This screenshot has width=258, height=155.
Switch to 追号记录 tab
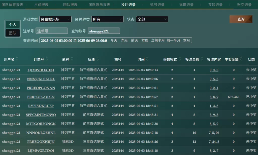(157, 5)
